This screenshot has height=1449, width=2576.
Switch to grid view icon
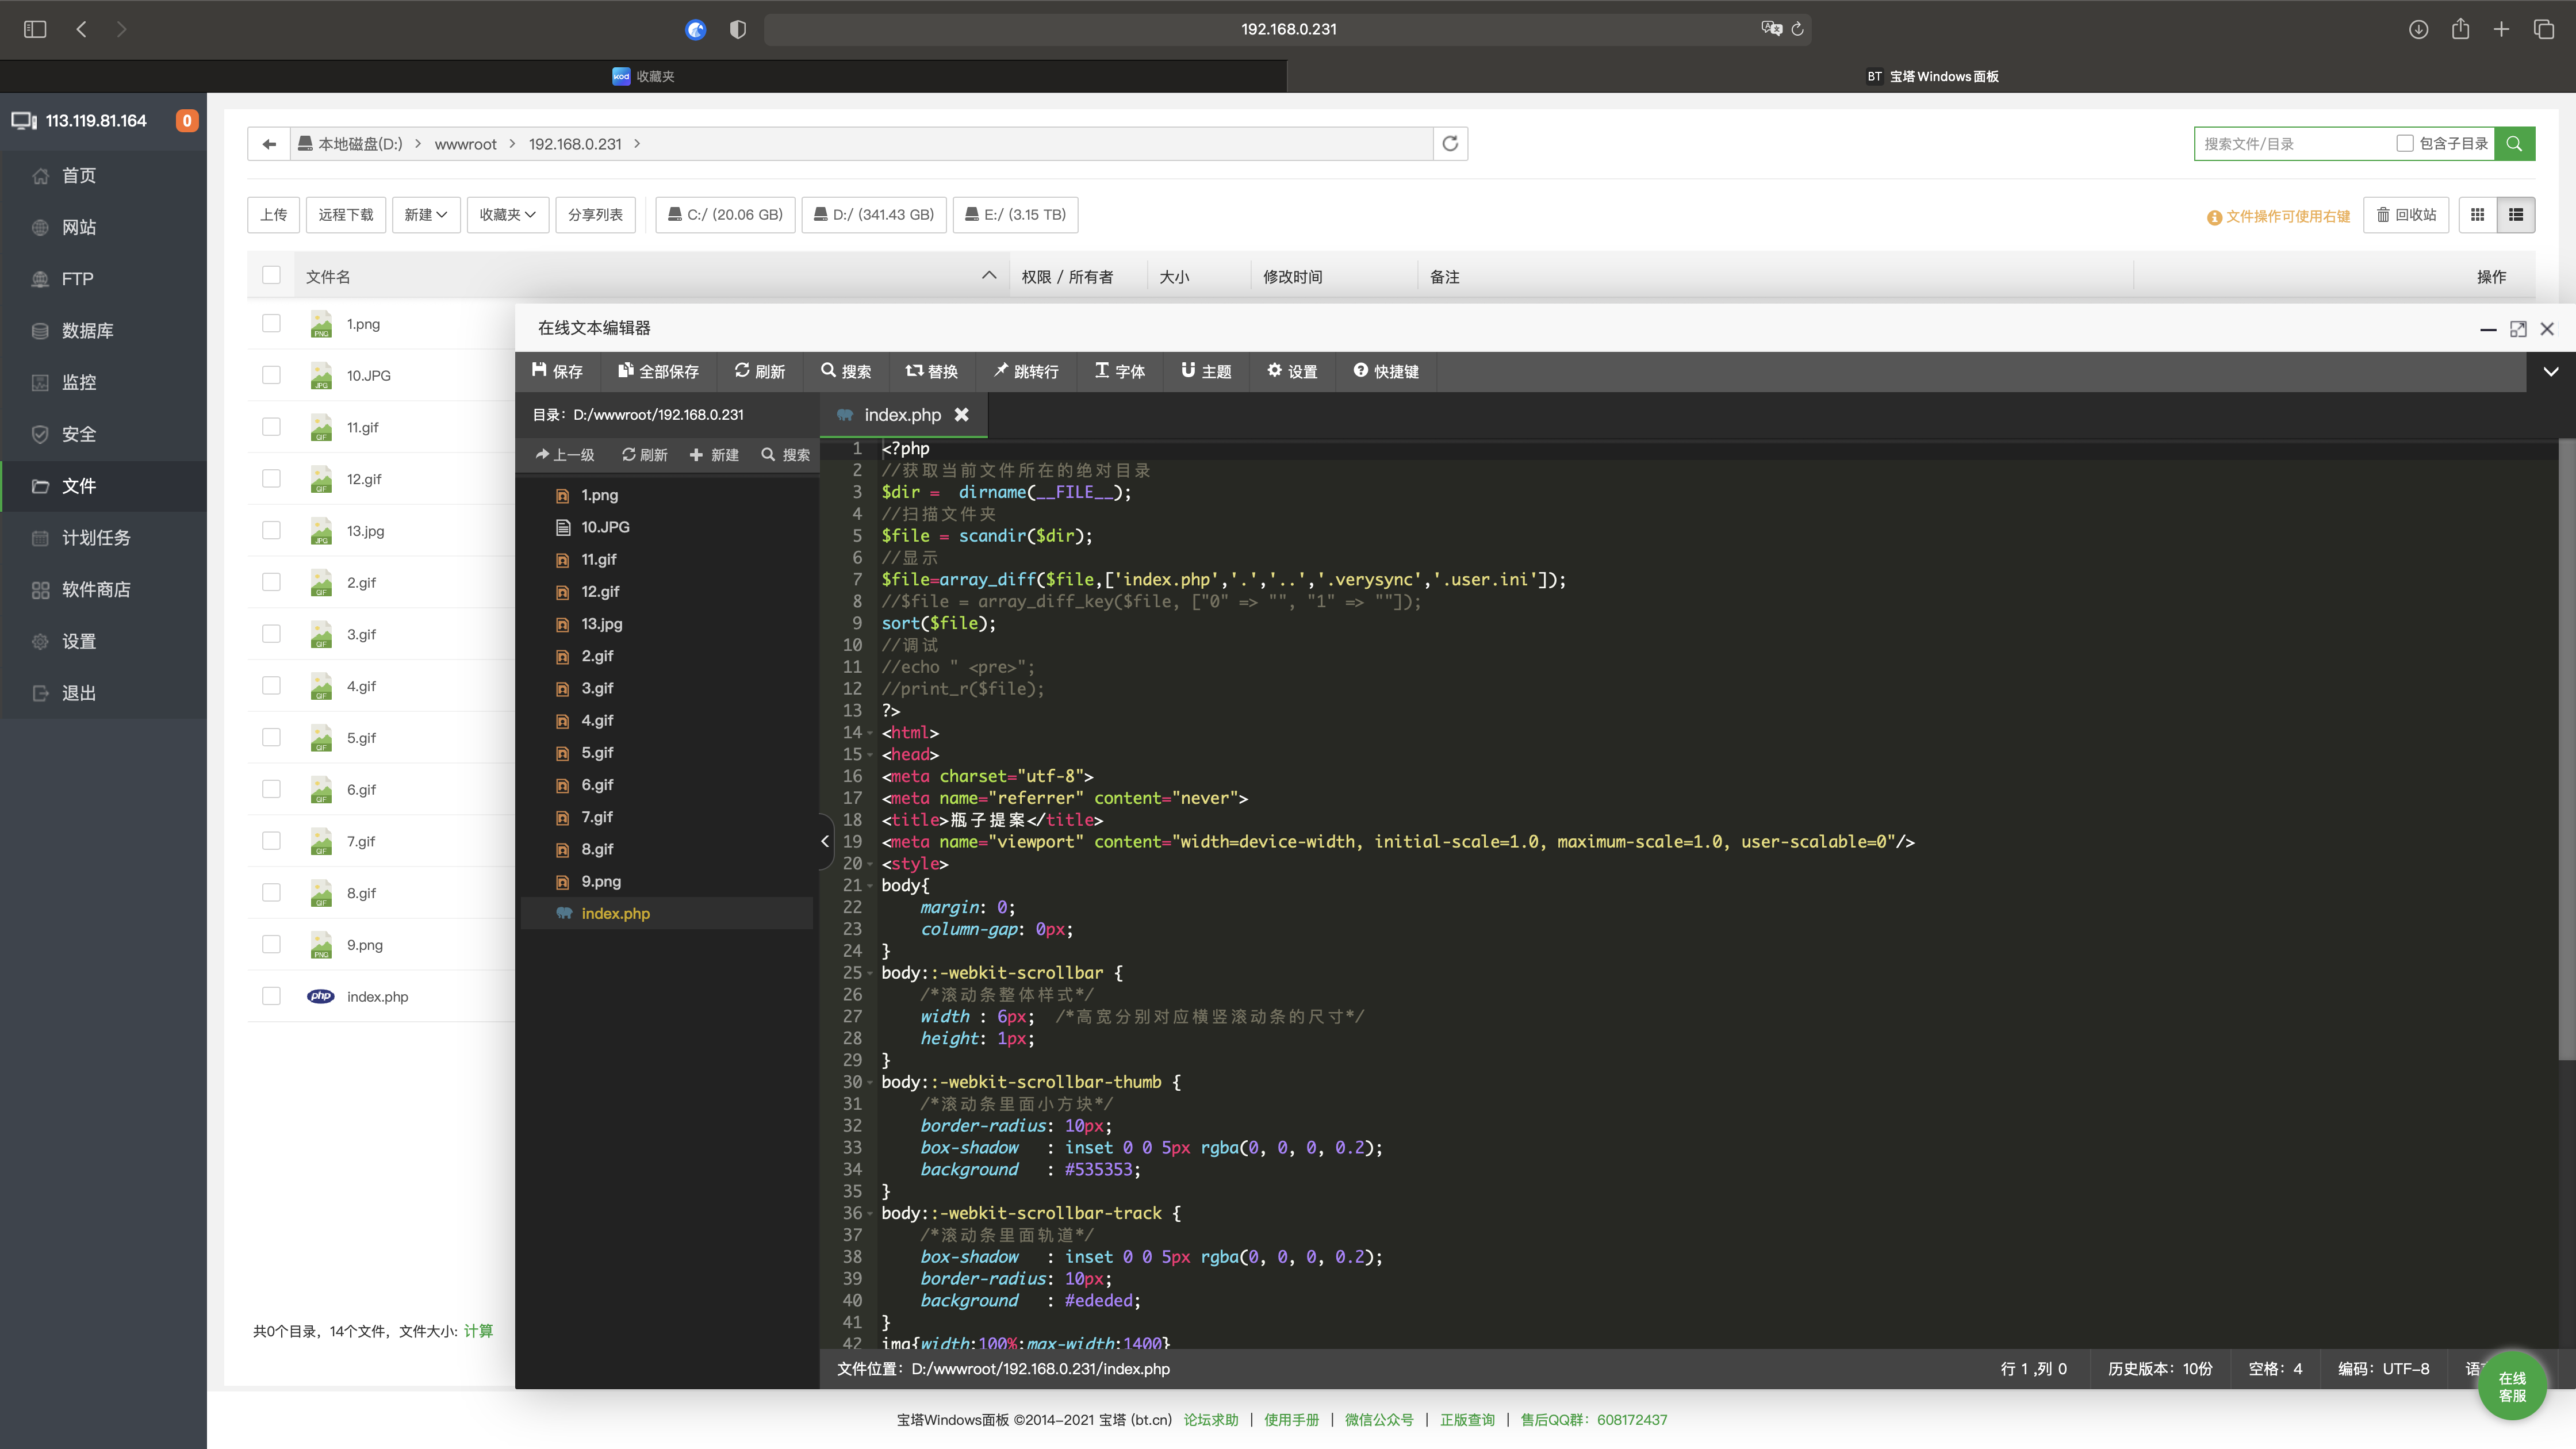coord(2477,215)
